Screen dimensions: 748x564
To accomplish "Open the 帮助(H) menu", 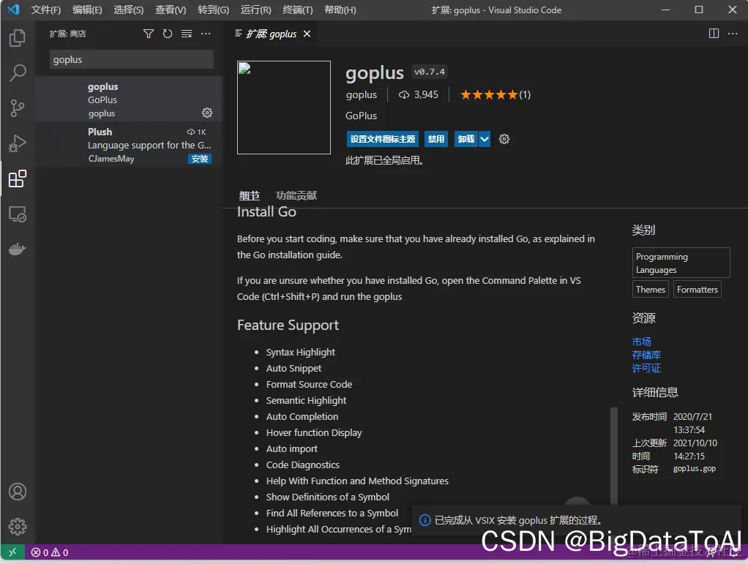I will coord(340,10).
